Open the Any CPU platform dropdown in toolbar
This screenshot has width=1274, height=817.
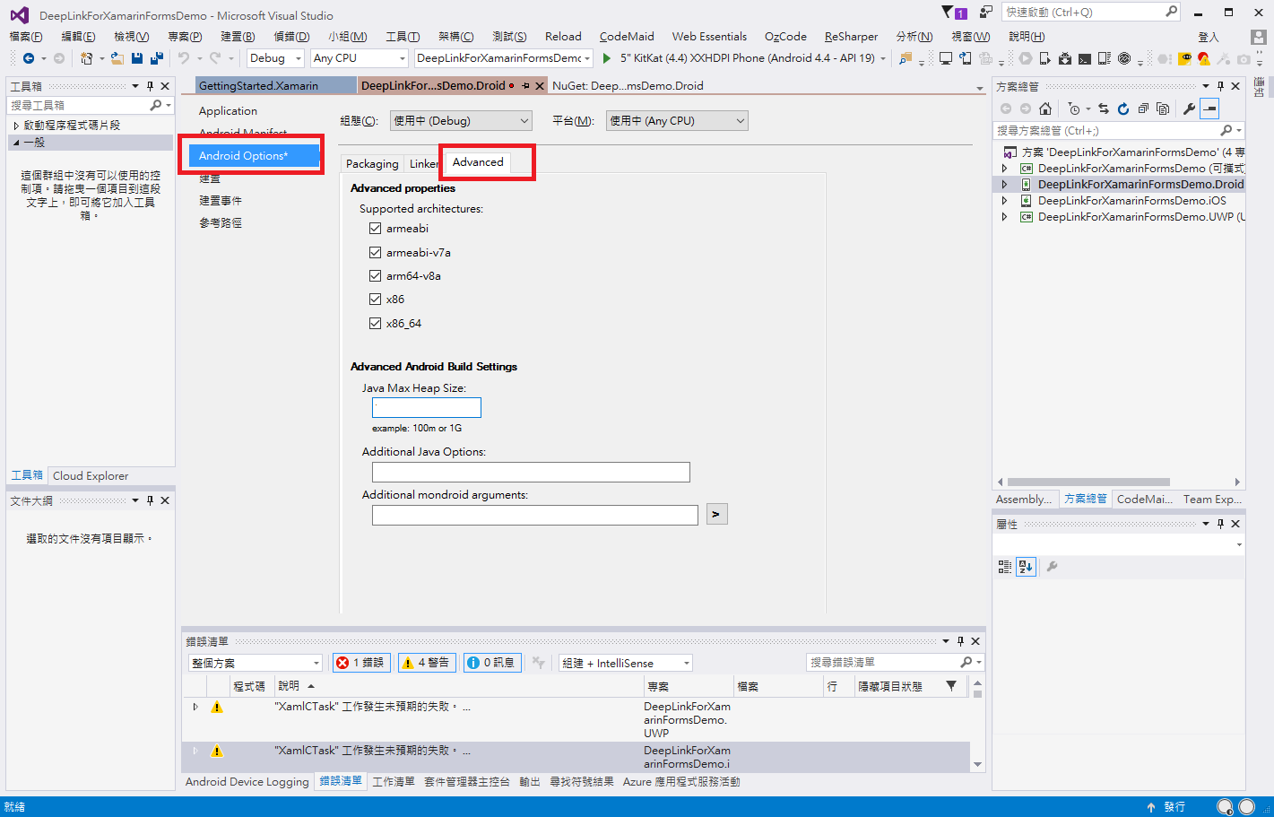point(360,58)
